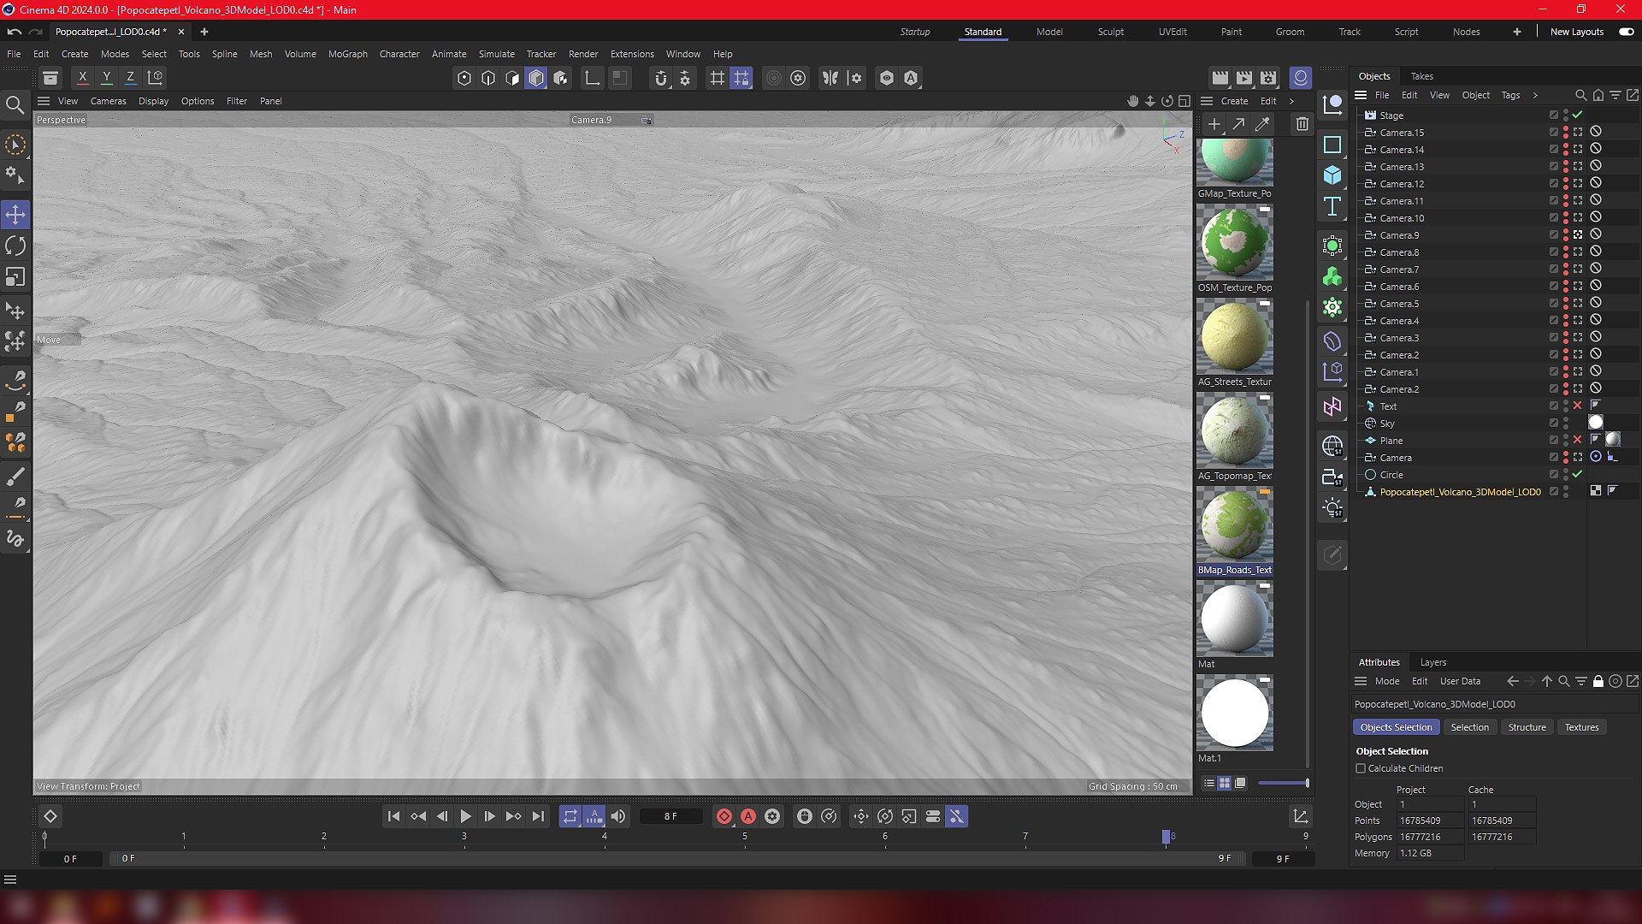Screen dimensions: 1642x924
Task: Select the BMap_Roads_Text material thumbnail
Action: 1234,524
